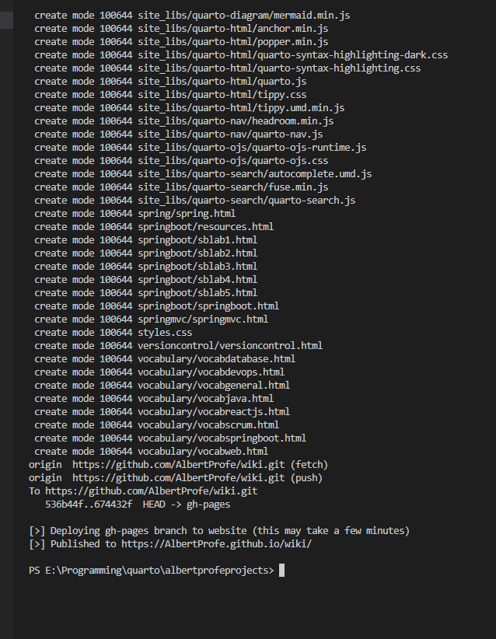Image resolution: width=496 pixels, height=639 pixels.
Task: Select the vocabulary/vocabjava.html path
Action: point(205,399)
